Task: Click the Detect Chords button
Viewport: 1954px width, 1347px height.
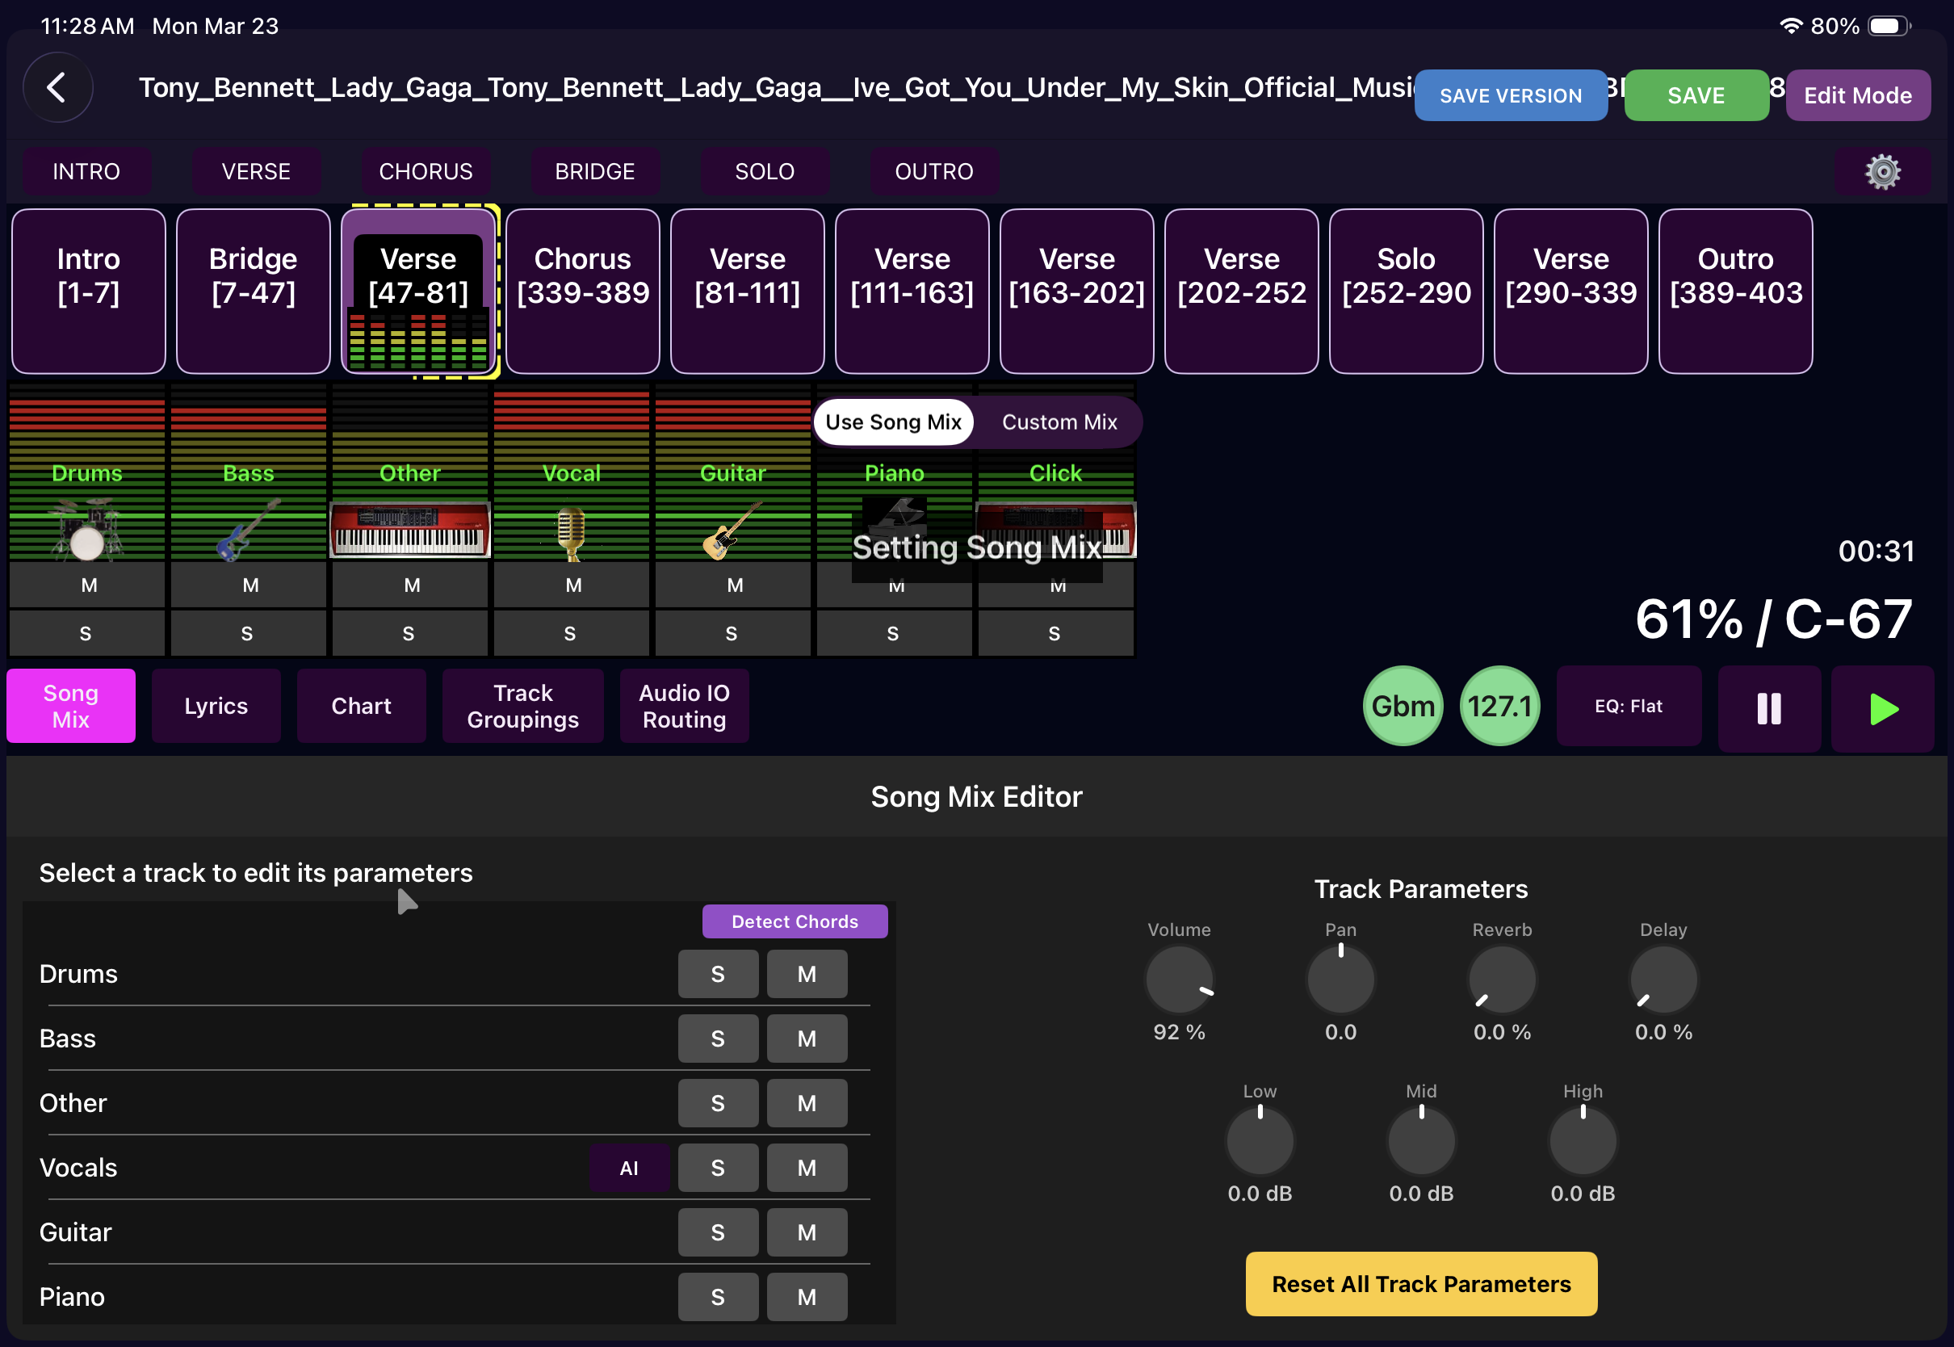Action: pyautogui.click(x=795, y=921)
